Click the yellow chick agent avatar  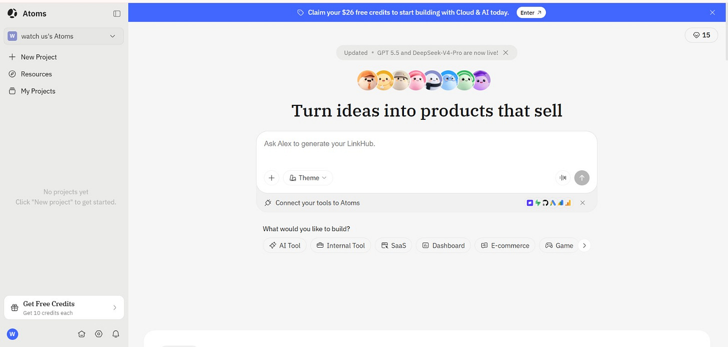383,80
